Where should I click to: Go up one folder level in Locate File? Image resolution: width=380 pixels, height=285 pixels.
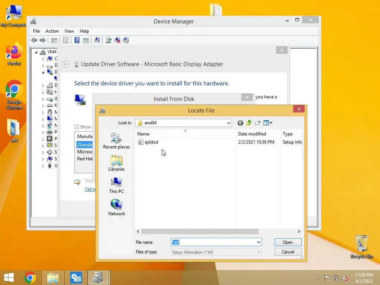pos(249,123)
